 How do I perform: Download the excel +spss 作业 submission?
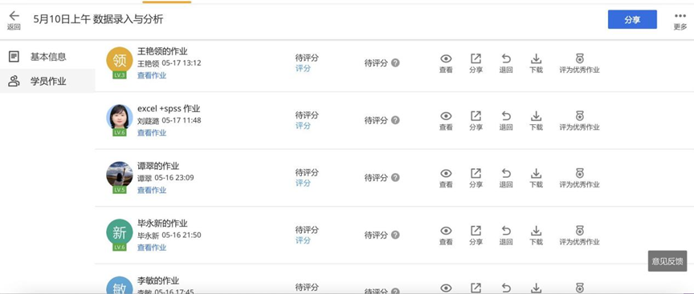coord(536,121)
